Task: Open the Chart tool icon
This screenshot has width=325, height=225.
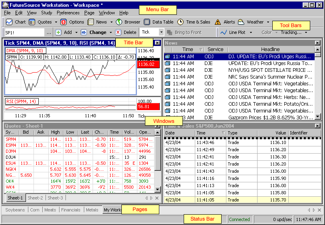Action: pos(9,22)
